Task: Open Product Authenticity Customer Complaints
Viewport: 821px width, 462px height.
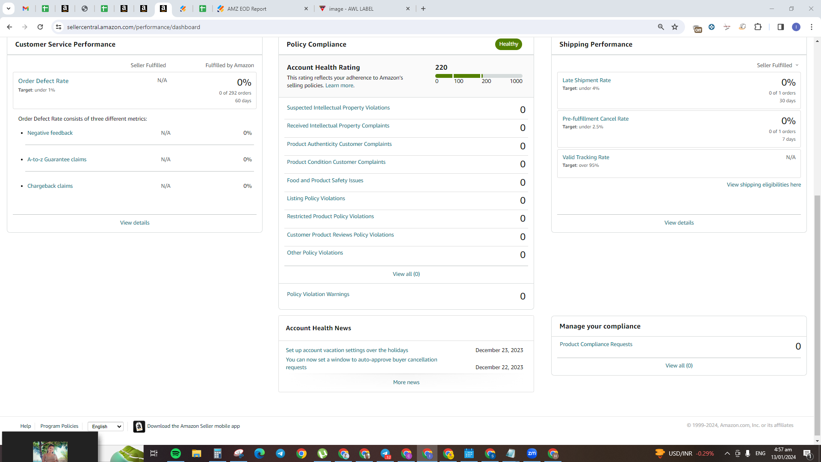Action: (x=339, y=144)
